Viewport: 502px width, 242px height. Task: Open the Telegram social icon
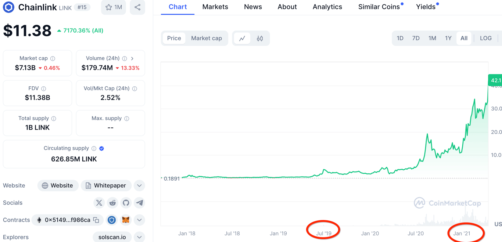(x=139, y=203)
